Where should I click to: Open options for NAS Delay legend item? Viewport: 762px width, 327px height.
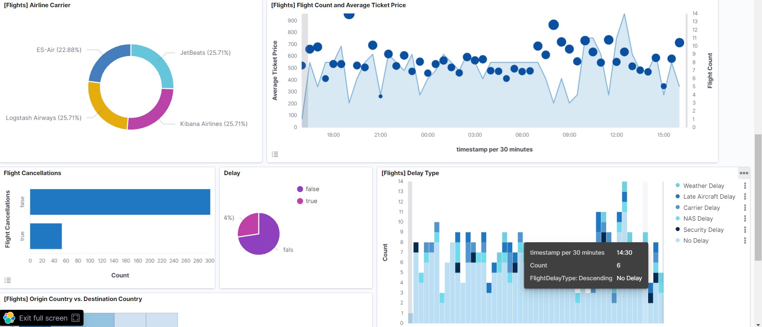[x=745, y=219]
